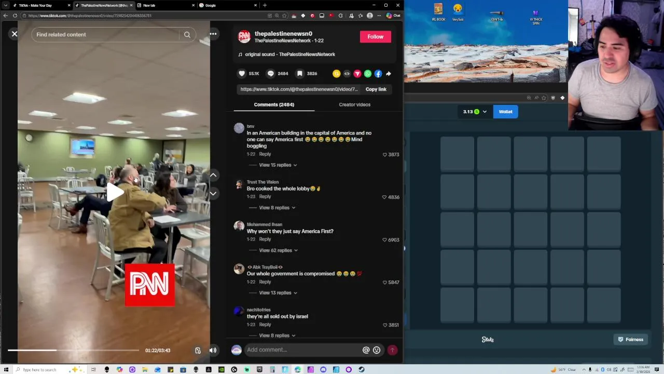Open Wallet in the Stake window
The height and width of the screenshot is (374, 664).
505,112
